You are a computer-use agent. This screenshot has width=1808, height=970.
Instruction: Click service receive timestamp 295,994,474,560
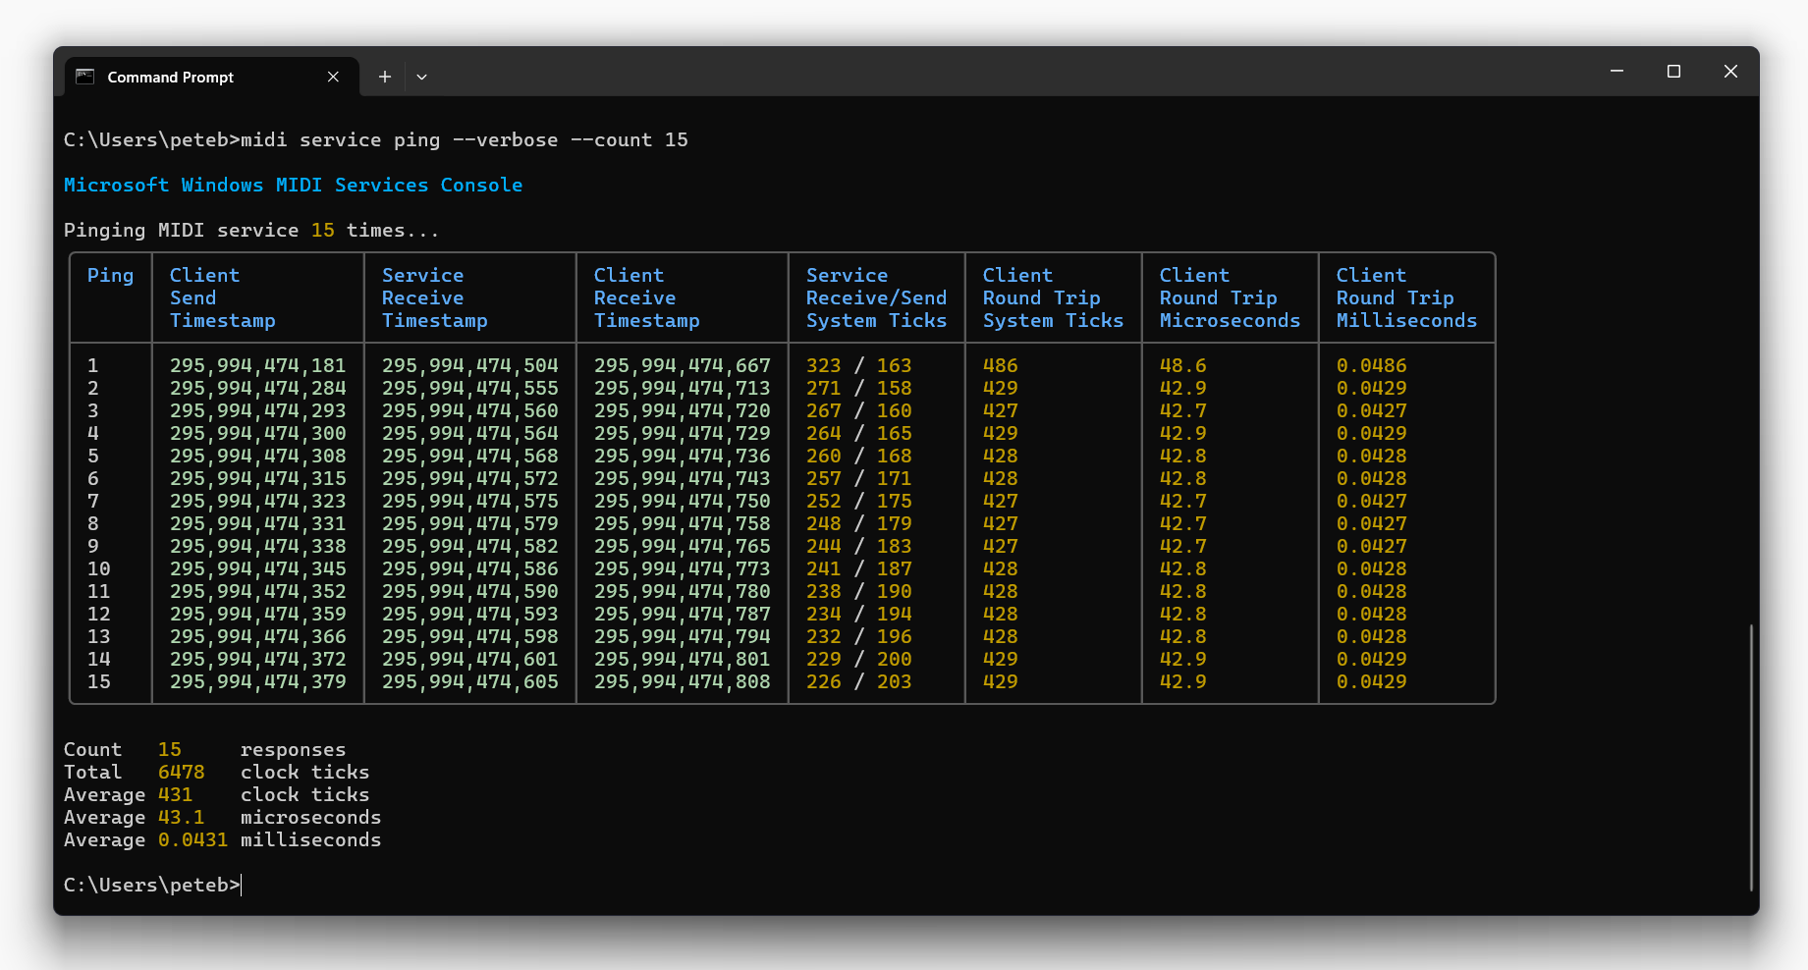click(470, 411)
